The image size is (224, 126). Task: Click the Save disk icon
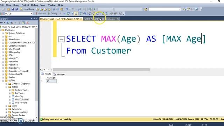(13, 9)
